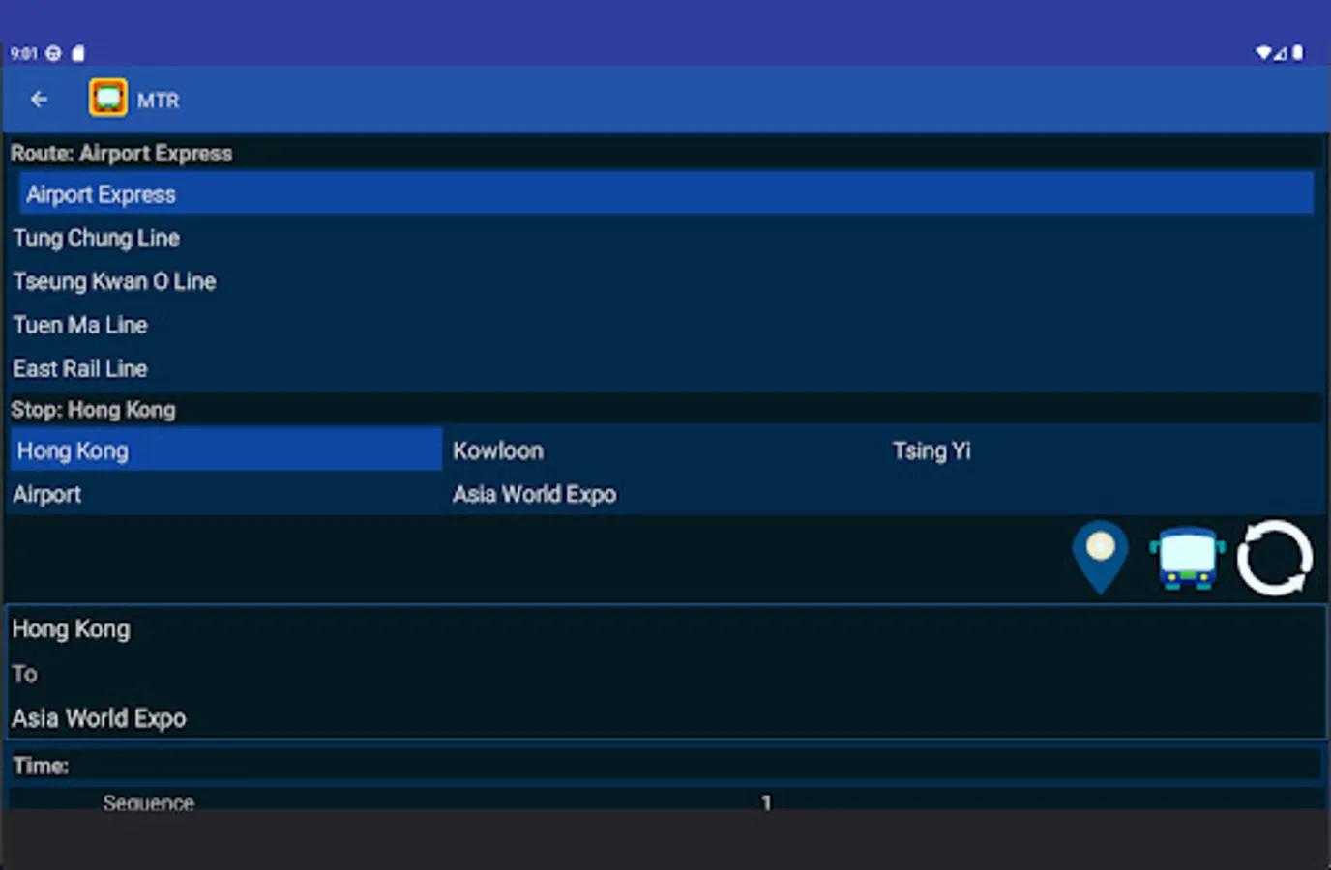This screenshot has height=870, width=1331.
Task: Tap the back arrow in the header
Action: point(40,100)
